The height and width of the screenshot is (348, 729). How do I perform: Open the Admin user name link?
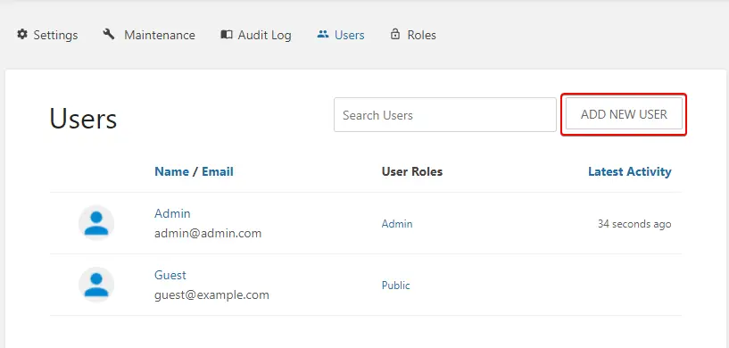tap(172, 213)
